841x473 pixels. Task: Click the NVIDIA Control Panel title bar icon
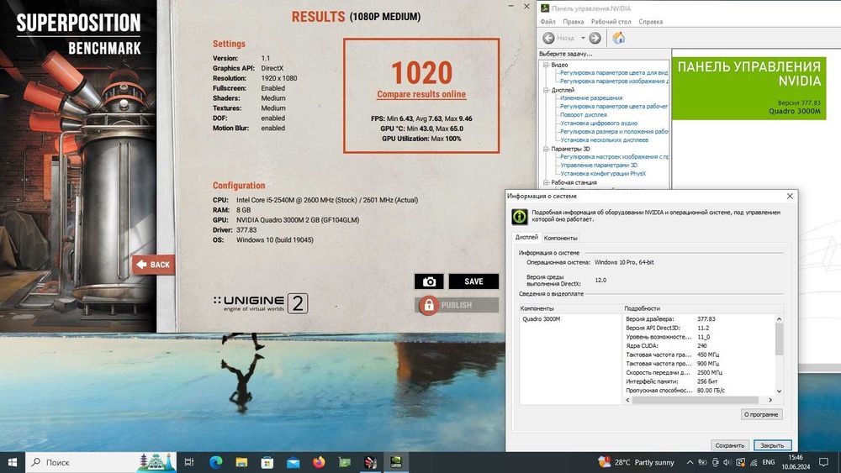point(544,8)
